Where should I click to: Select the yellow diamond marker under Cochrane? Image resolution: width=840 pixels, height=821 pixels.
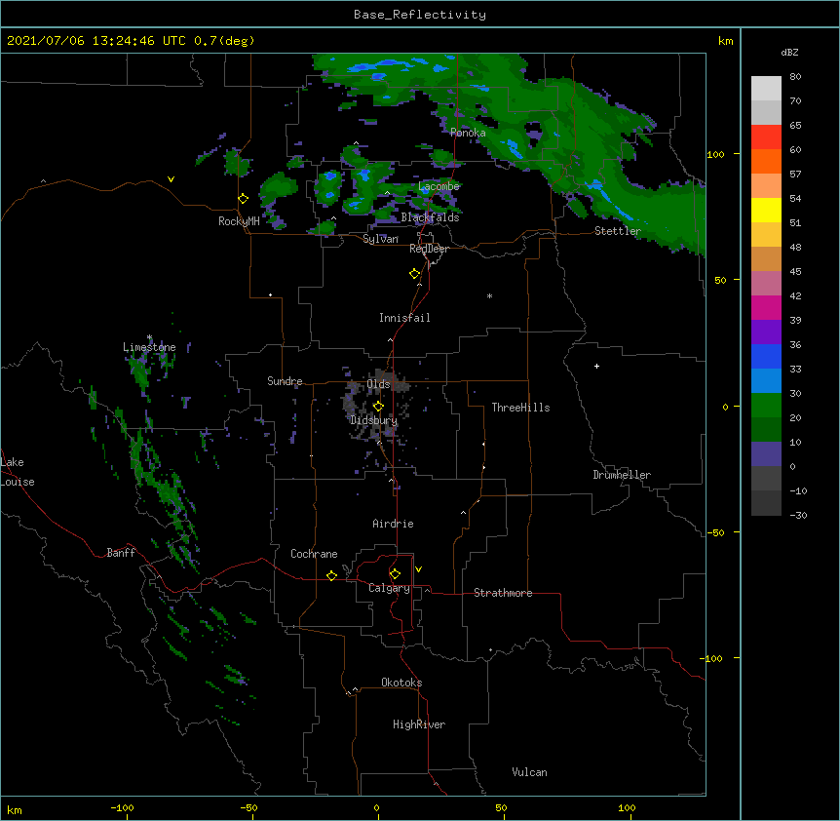(x=331, y=575)
